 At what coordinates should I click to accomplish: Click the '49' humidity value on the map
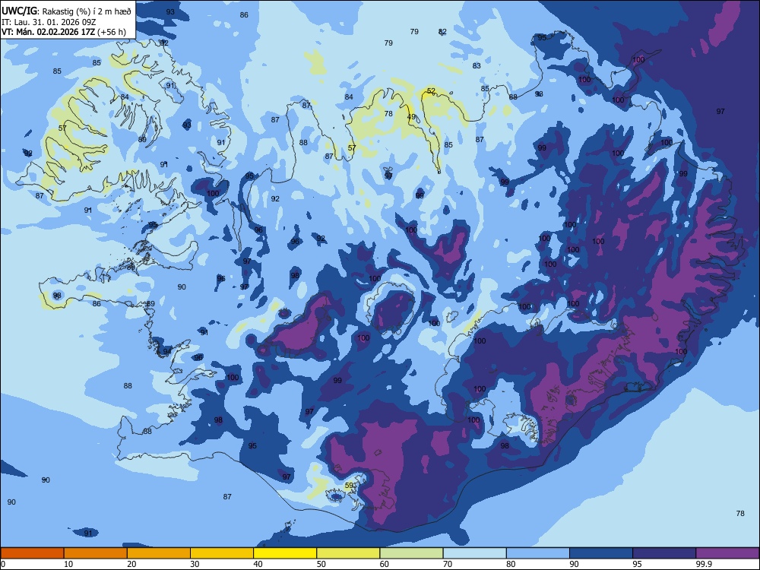point(411,117)
